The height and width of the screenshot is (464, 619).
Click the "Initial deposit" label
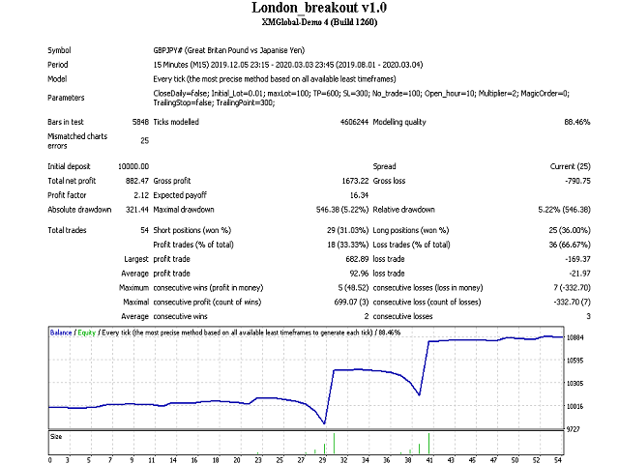coord(69,166)
